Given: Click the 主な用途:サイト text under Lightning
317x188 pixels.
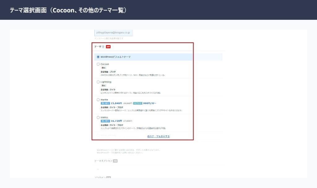Looking at the screenshot, I should click(x=108, y=90).
